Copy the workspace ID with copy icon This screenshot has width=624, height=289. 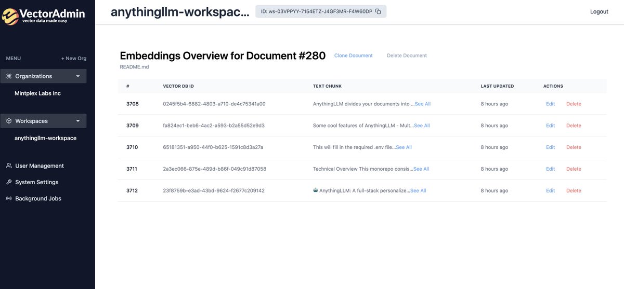pyautogui.click(x=378, y=11)
